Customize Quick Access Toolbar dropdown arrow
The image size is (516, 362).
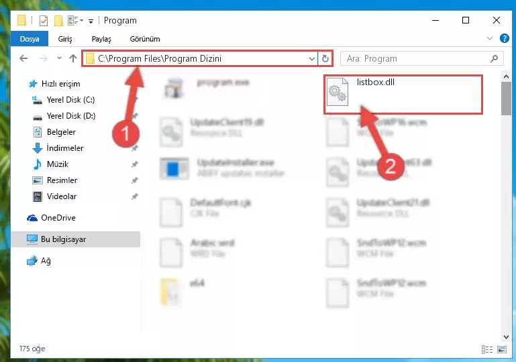pyautogui.click(x=91, y=21)
